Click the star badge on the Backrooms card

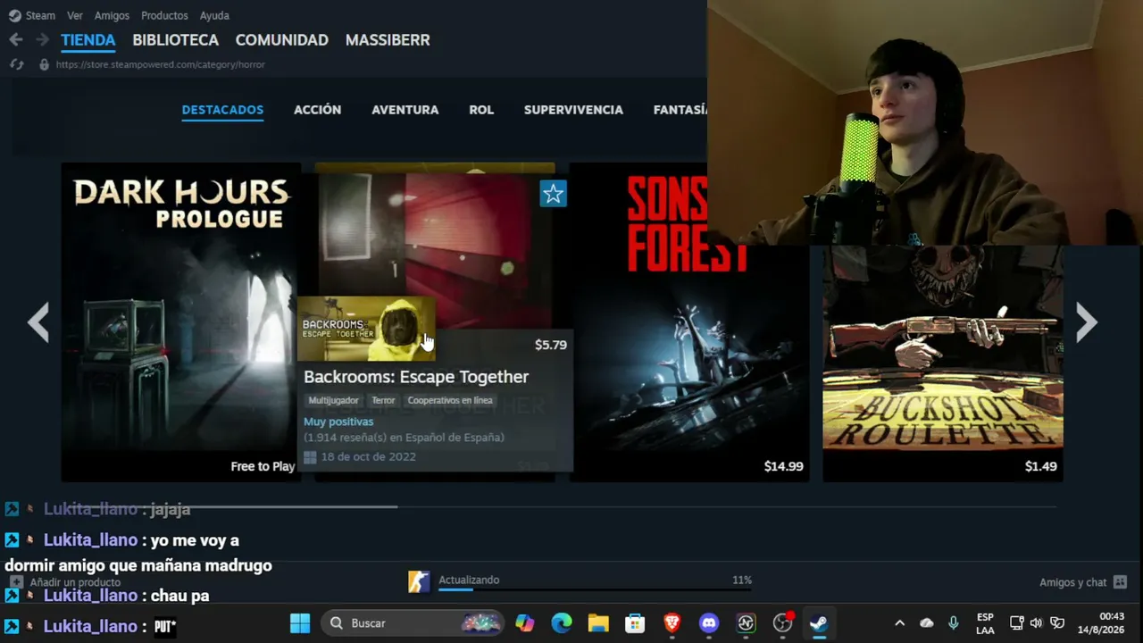pyautogui.click(x=553, y=194)
